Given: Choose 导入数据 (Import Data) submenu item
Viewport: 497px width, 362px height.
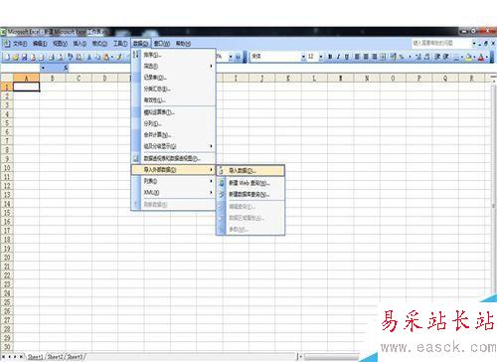Looking at the screenshot, I should 250,171.
